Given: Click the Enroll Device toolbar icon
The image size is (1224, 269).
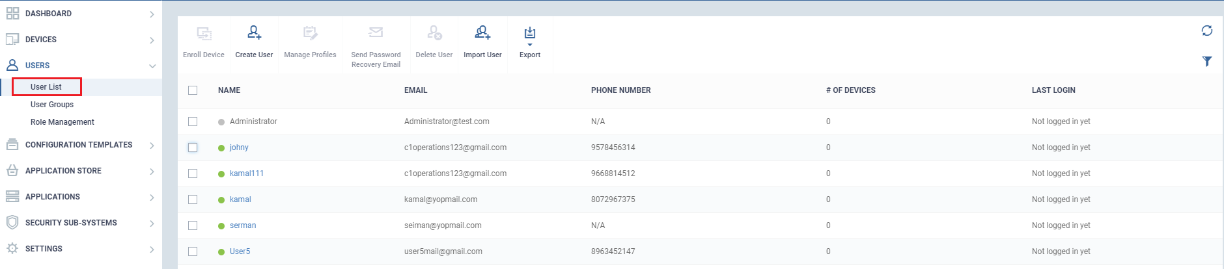Looking at the screenshot, I should (204, 33).
